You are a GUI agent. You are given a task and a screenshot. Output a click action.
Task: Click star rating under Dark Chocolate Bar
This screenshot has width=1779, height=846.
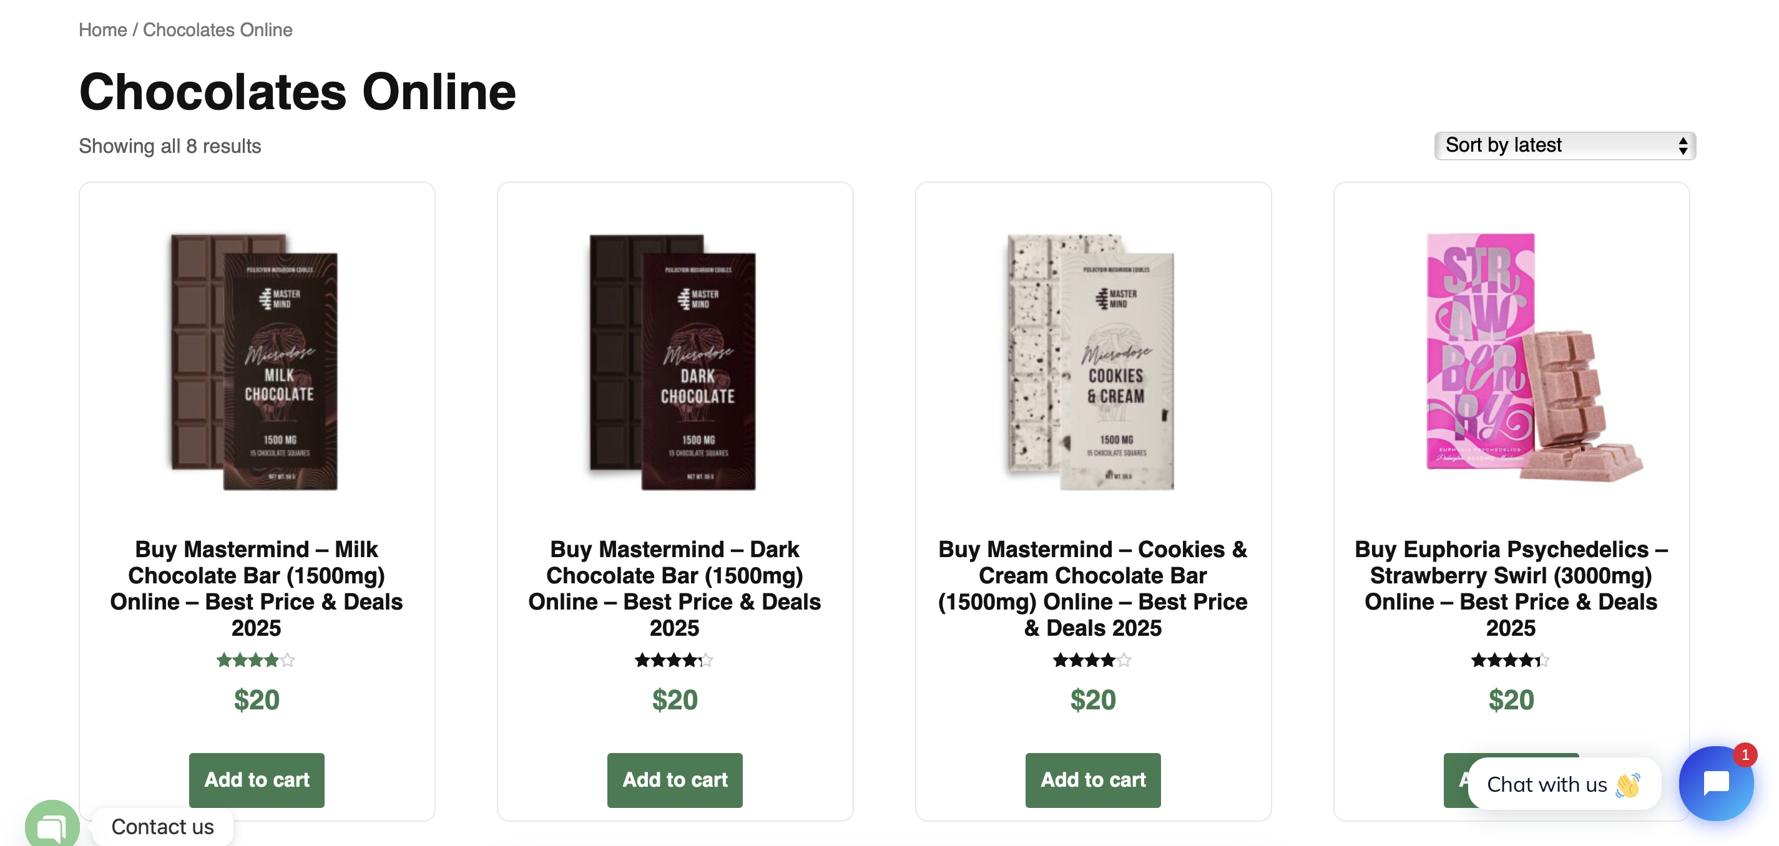point(674,660)
